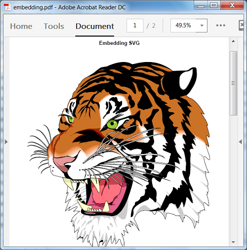Switch to the Tools tab

54,26
